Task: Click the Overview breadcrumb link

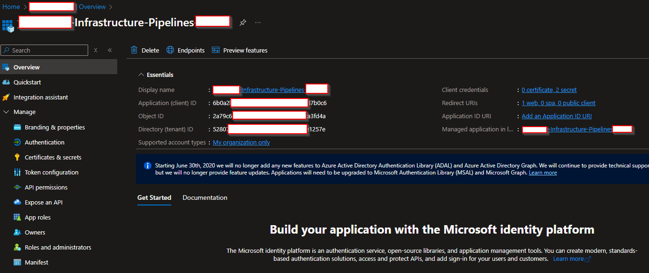Action: (x=92, y=7)
